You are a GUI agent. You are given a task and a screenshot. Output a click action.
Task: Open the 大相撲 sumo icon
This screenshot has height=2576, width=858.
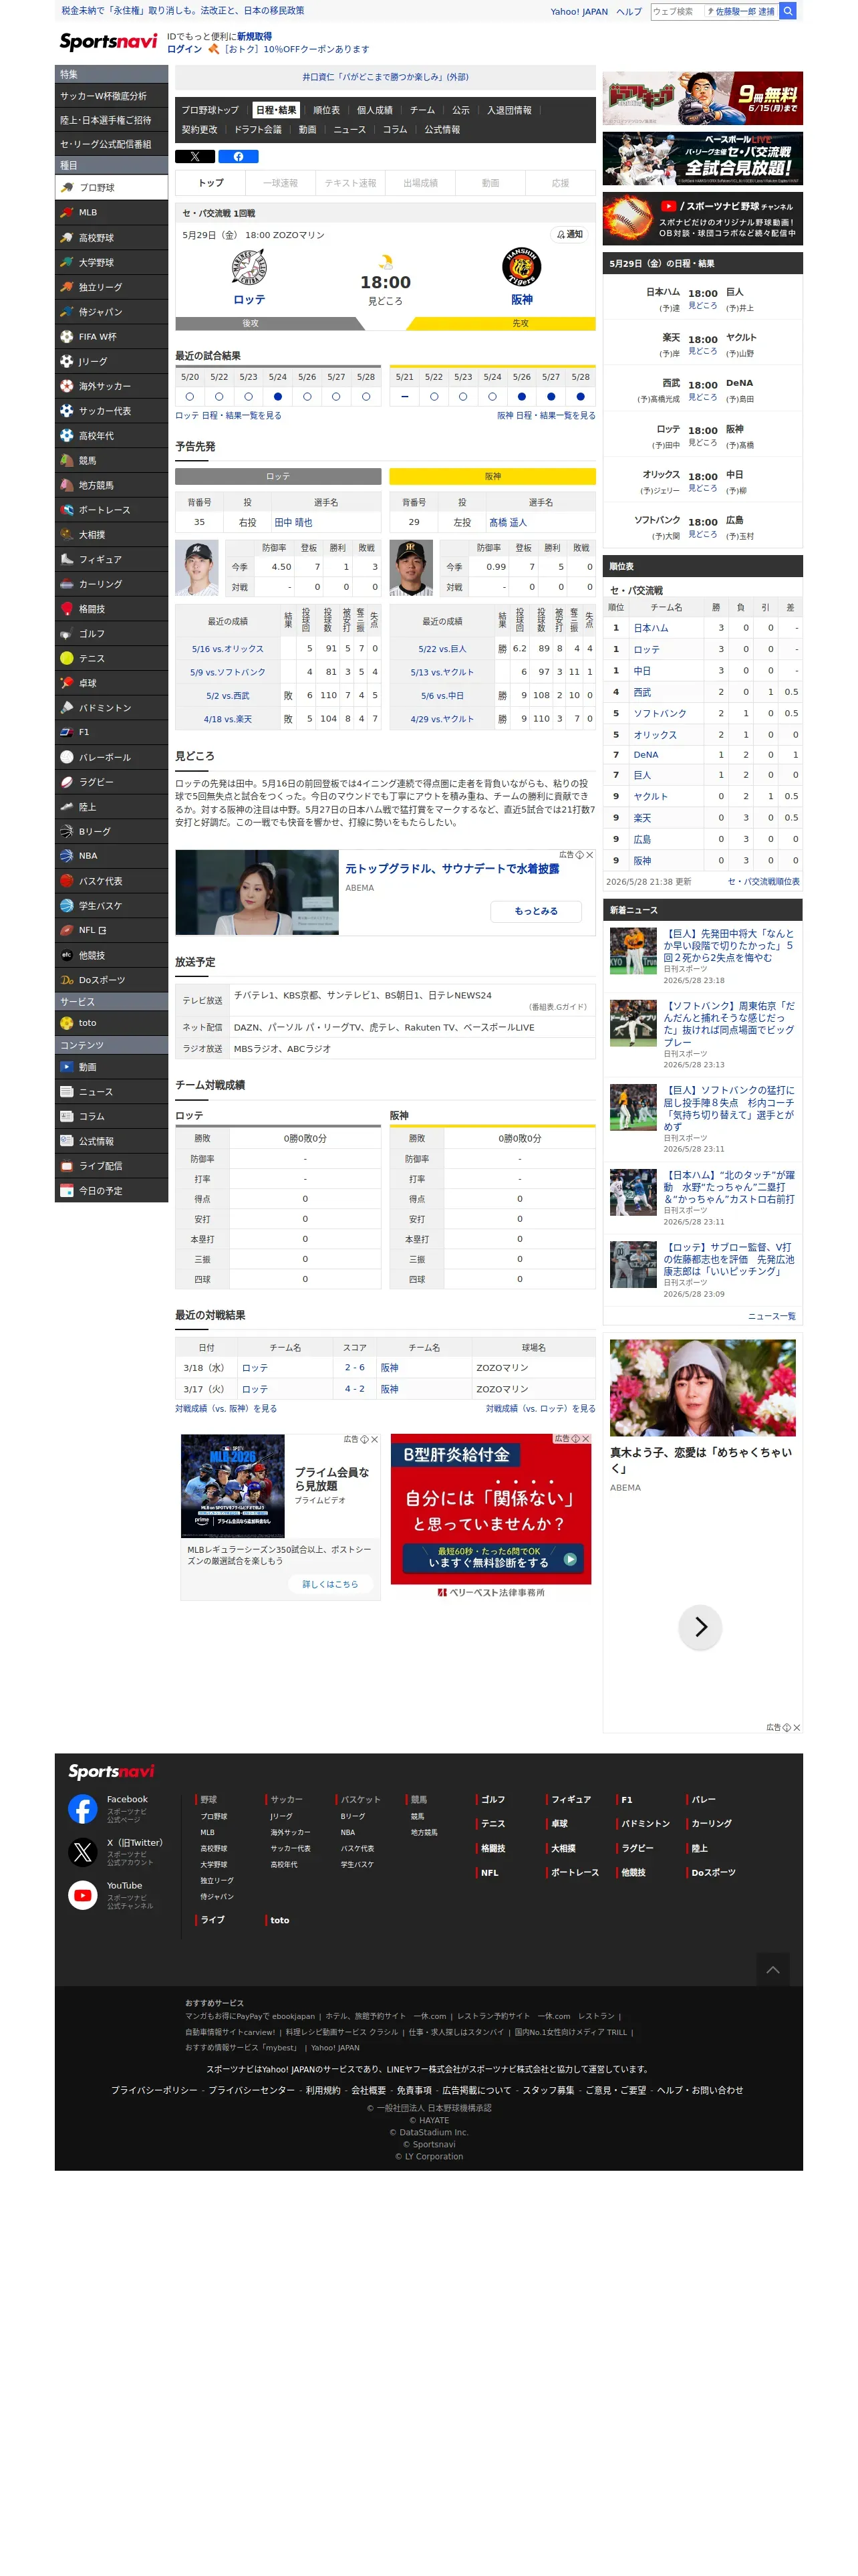pyautogui.click(x=67, y=534)
